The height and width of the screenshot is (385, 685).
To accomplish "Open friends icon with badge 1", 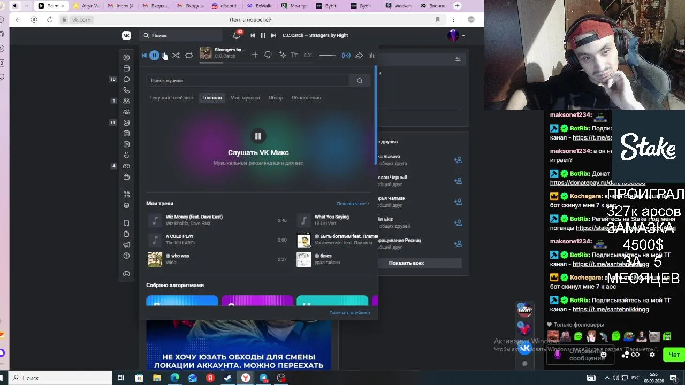I will point(126,101).
